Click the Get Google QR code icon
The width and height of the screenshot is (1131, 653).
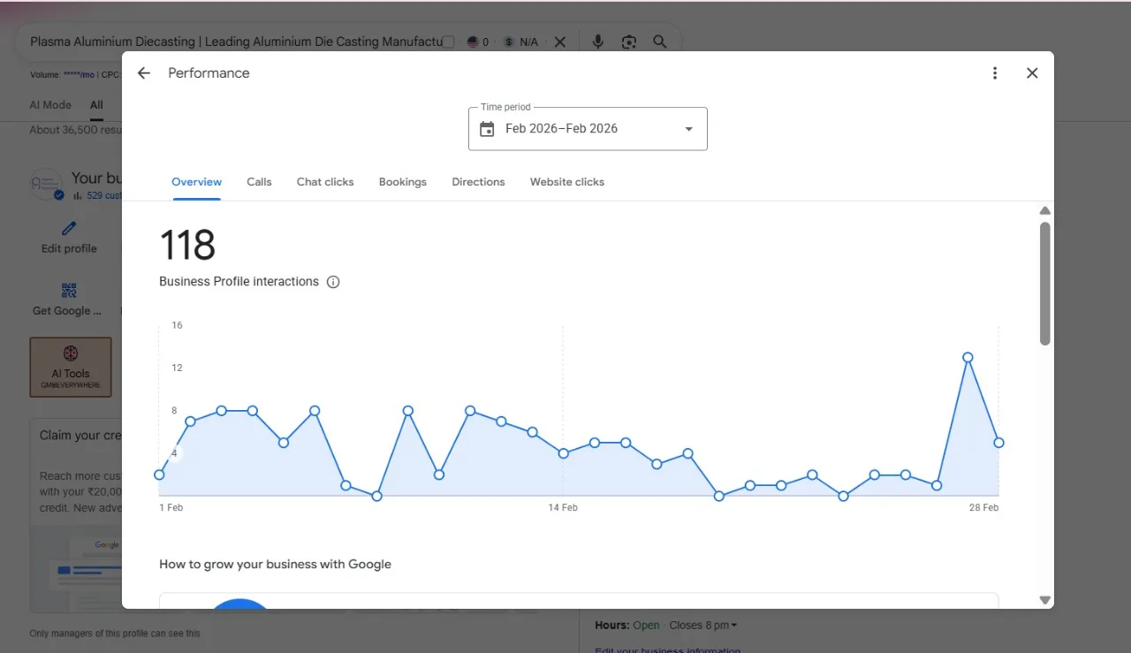point(69,291)
